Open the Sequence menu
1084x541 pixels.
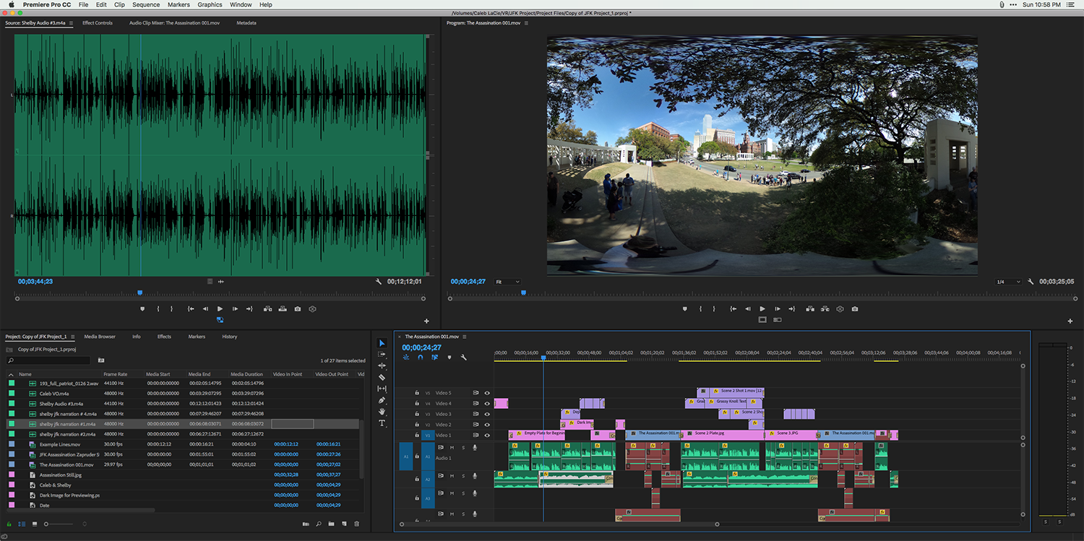pyautogui.click(x=146, y=4)
